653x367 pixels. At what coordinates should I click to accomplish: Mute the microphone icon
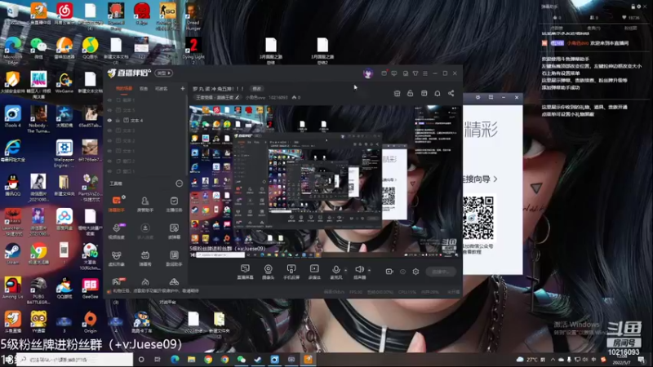pyautogui.click(x=336, y=270)
